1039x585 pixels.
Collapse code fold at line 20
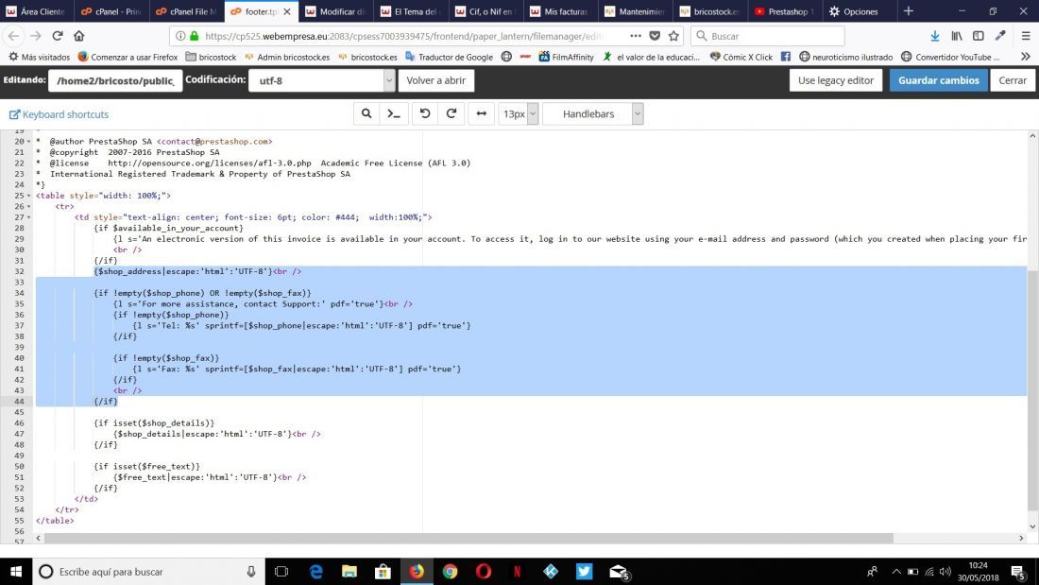[28, 141]
